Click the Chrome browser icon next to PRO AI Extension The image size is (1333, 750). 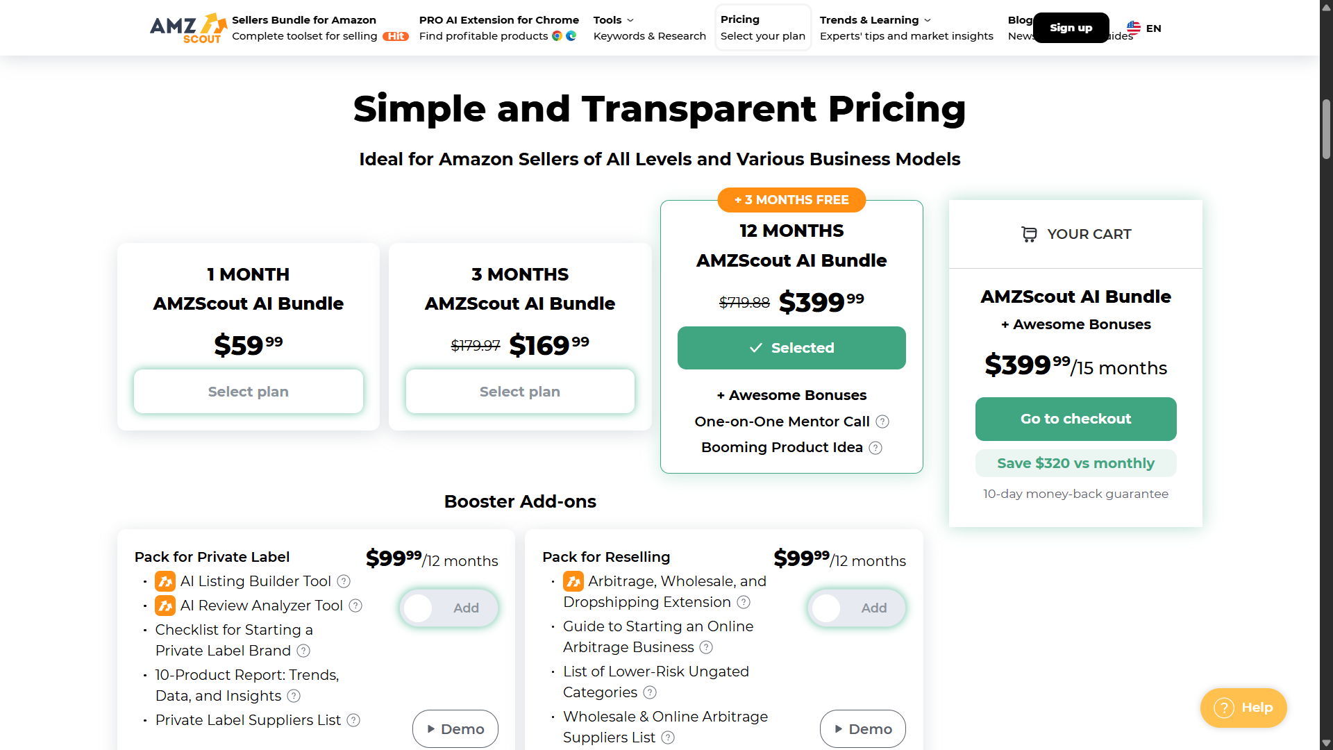click(557, 35)
